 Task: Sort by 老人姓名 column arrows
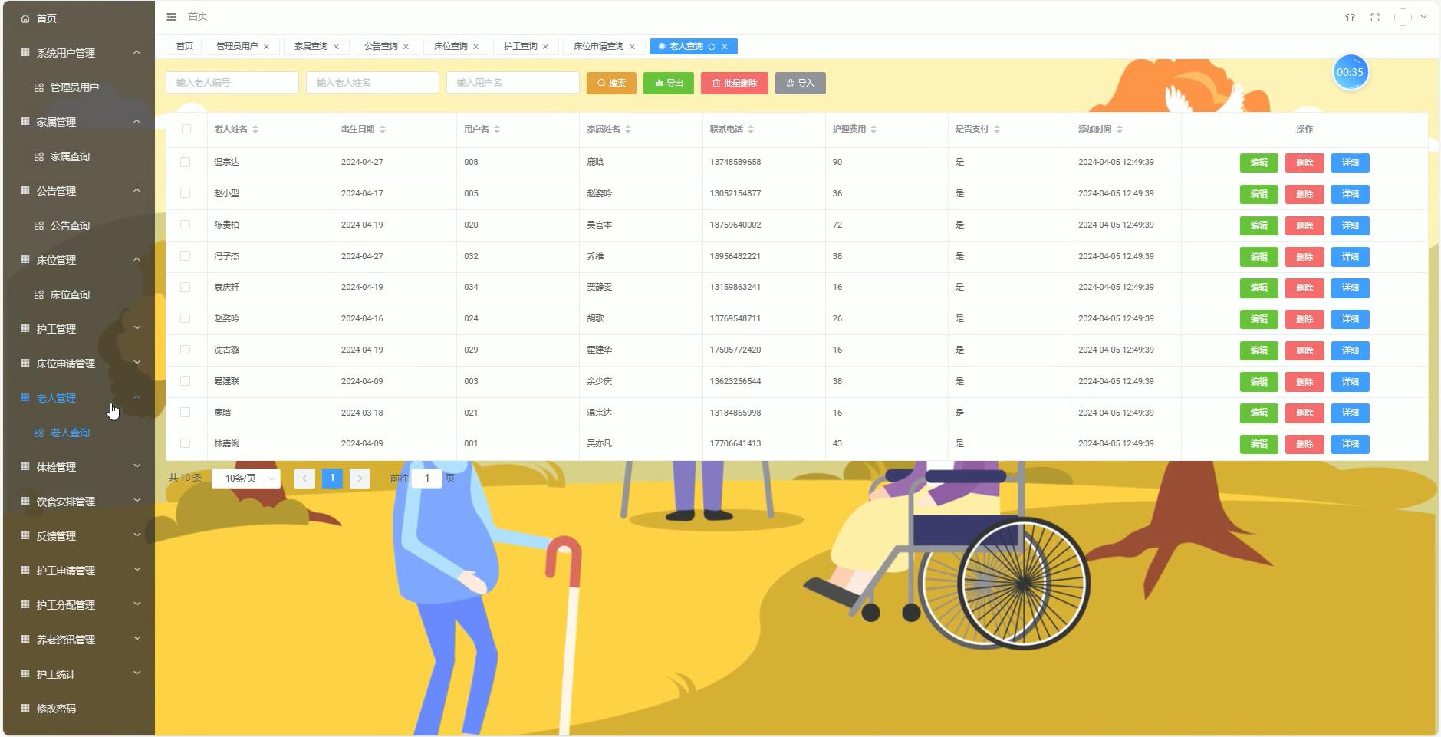click(x=255, y=130)
